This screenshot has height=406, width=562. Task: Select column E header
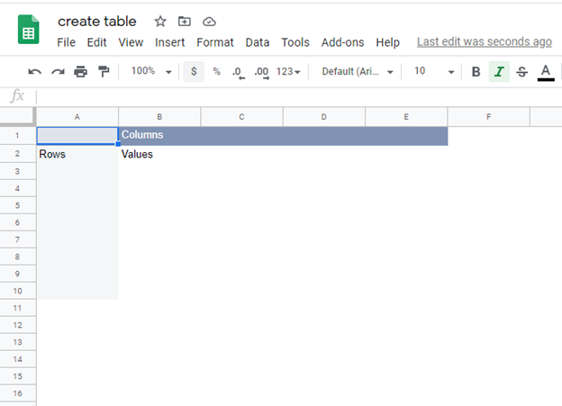coord(406,117)
